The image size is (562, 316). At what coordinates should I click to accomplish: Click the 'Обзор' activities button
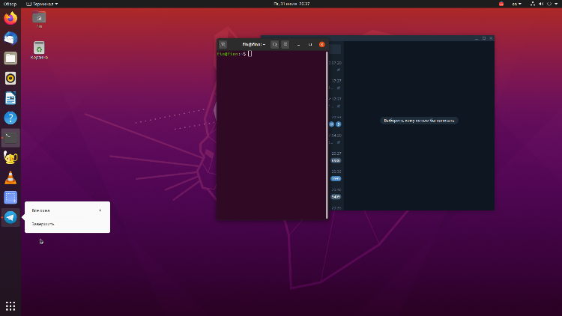tap(10, 4)
